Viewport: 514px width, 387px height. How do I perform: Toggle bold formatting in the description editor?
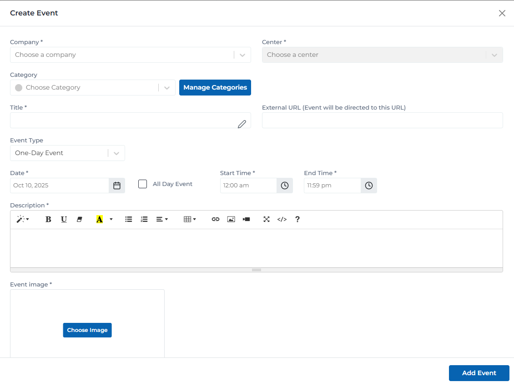[48, 219]
